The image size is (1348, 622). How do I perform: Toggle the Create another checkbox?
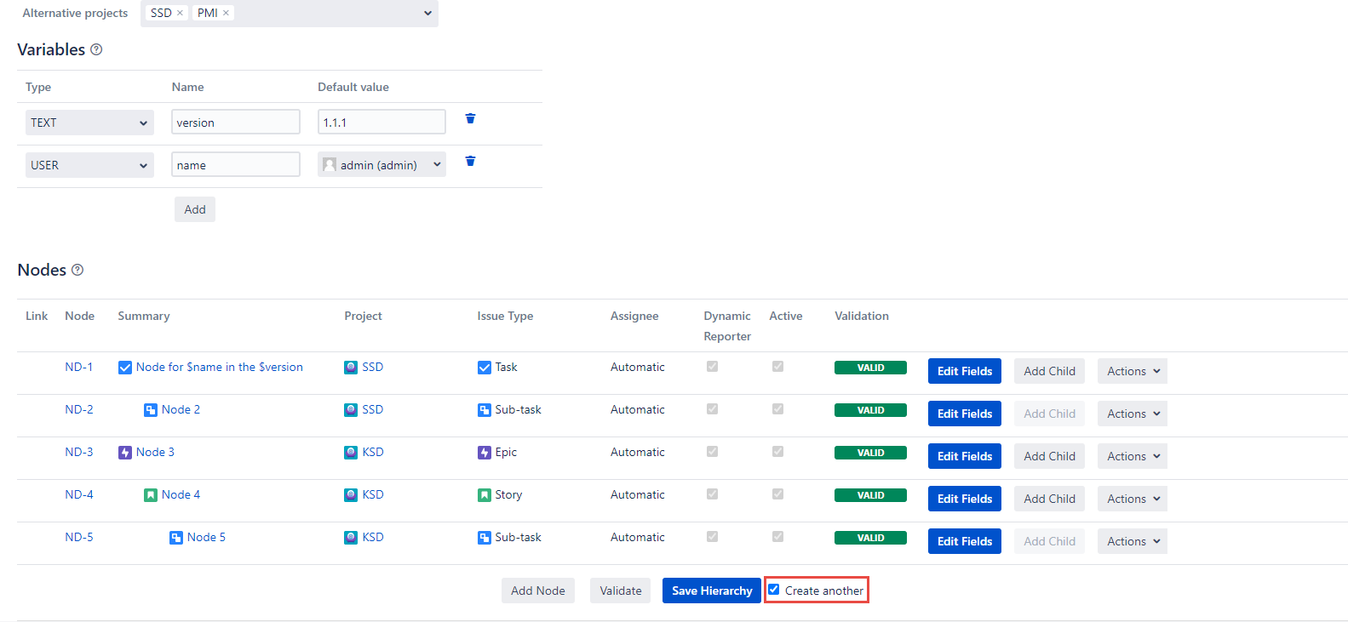(774, 590)
